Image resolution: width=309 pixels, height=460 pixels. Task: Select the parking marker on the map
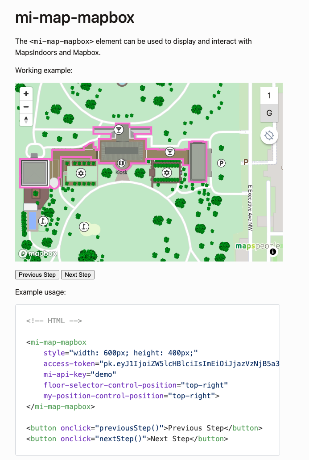(x=221, y=163)
